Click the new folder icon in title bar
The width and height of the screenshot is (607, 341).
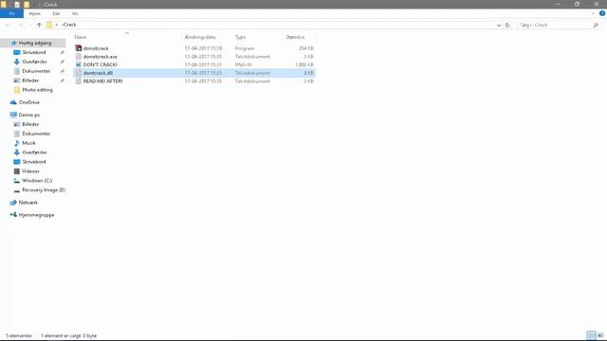point(27,4)
